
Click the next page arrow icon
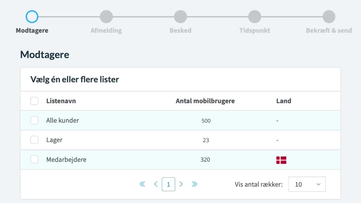[181, 184]
